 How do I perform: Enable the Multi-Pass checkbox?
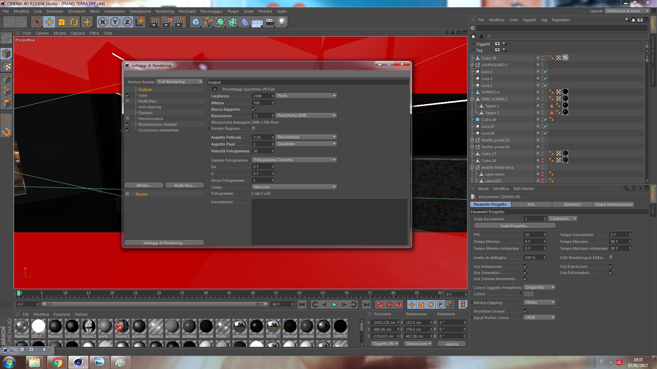128,101
